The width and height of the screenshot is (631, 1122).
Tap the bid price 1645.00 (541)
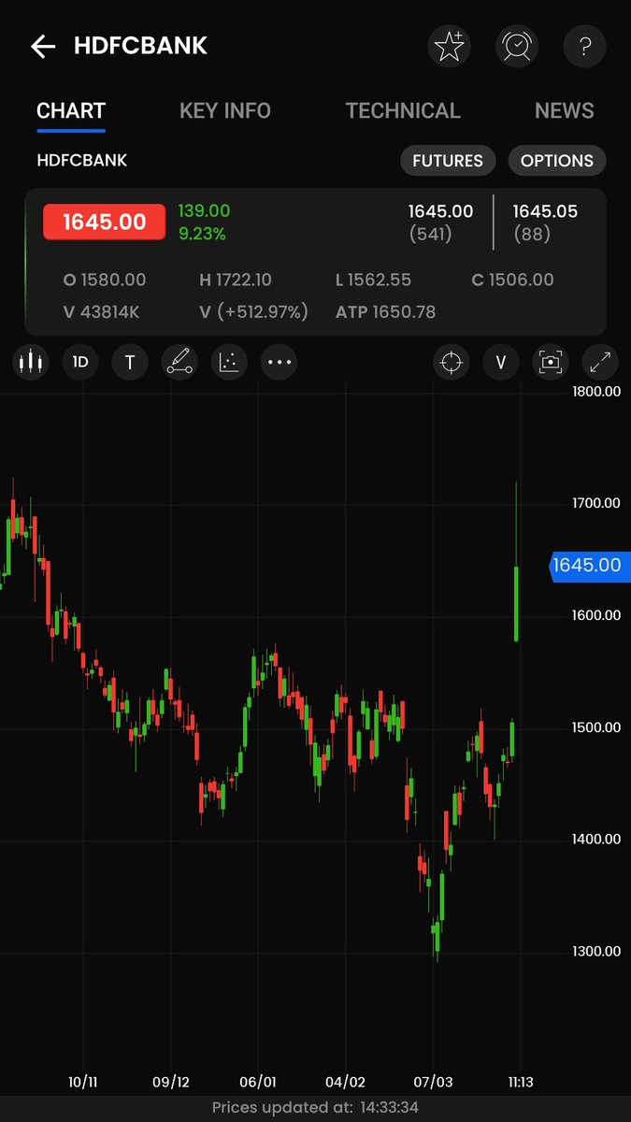point(441,223)
